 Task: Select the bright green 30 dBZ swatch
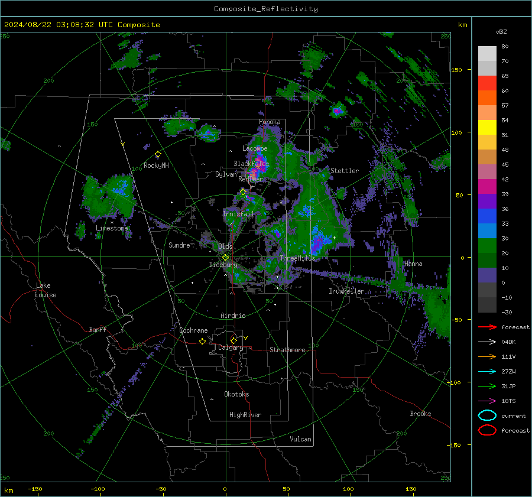tap(487, 246)
